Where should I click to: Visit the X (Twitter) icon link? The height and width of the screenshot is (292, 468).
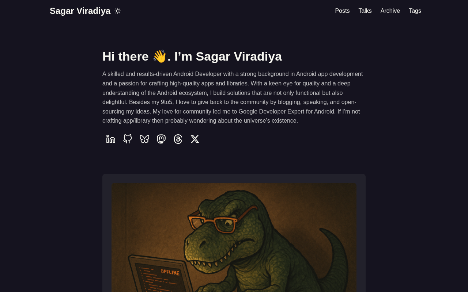click(x=195, y=139)
